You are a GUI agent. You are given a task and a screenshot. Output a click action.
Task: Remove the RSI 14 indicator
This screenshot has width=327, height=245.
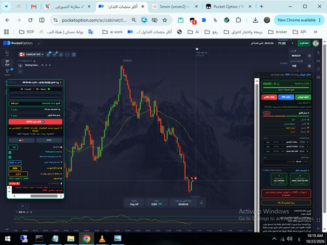(x=31, y=212)
